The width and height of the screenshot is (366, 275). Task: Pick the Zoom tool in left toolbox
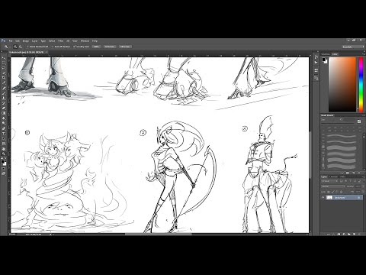pyautogui.click(x=4, y=154)
